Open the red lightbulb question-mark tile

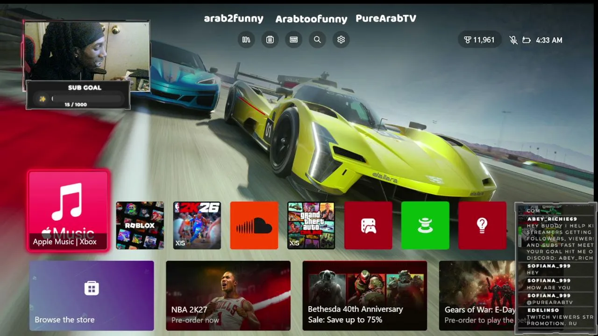tap(482, 225)
